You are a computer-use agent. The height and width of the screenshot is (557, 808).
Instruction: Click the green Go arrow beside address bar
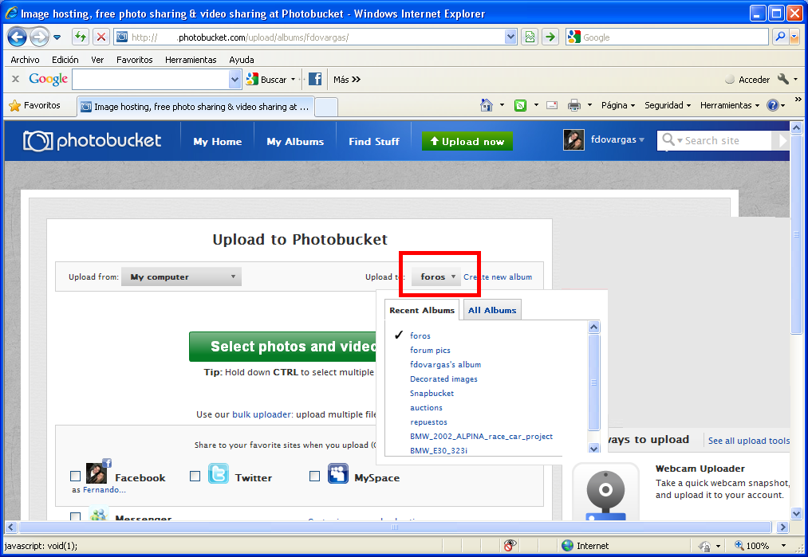[x=550, y=37]
